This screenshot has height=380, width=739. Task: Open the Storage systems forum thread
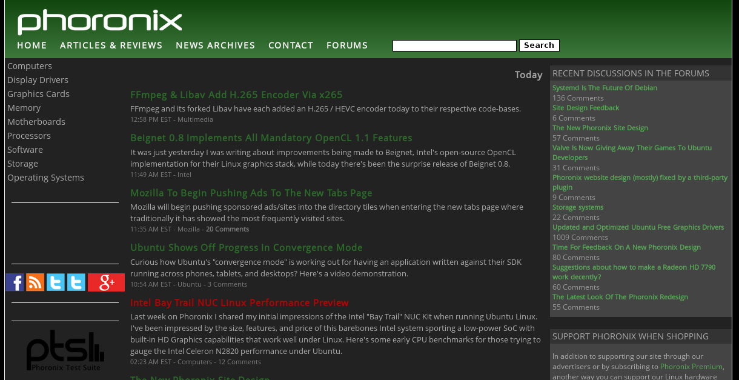pyautogui.click(x=578, y=207)
